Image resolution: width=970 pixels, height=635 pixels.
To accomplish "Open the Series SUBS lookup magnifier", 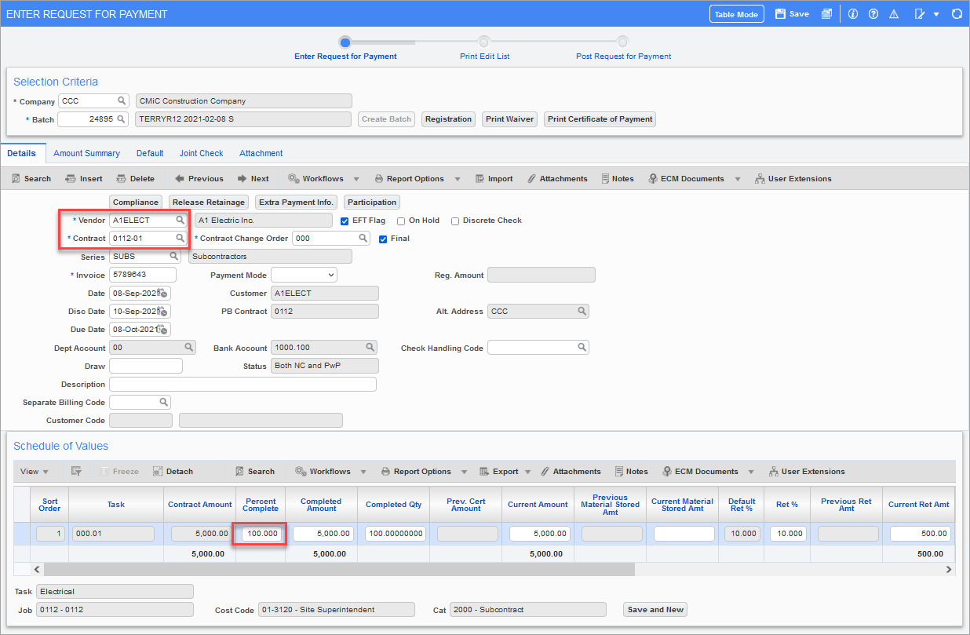I will 174,256.
